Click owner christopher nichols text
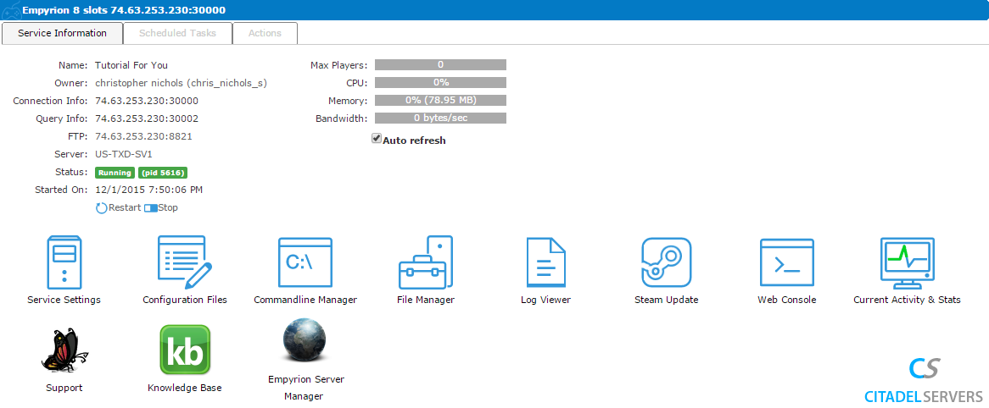This screenshot has height=408, width=989. coord(181,83)
